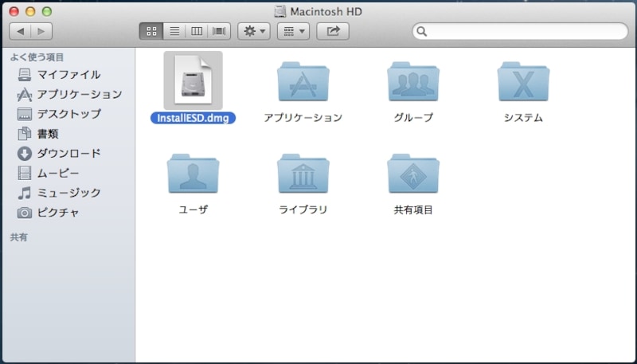Switch to Cover Flow view mode
Image resolution: width=637 pixels, height=364 pixels.
click(219, 31)
